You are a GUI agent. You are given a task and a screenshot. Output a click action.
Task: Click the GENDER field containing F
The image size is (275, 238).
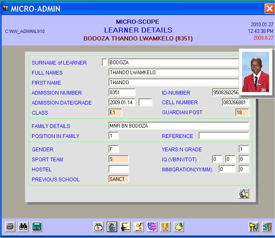point(114,149)
